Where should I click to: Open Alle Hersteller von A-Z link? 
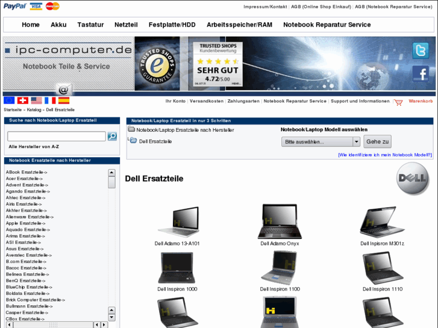coord(34,147)
